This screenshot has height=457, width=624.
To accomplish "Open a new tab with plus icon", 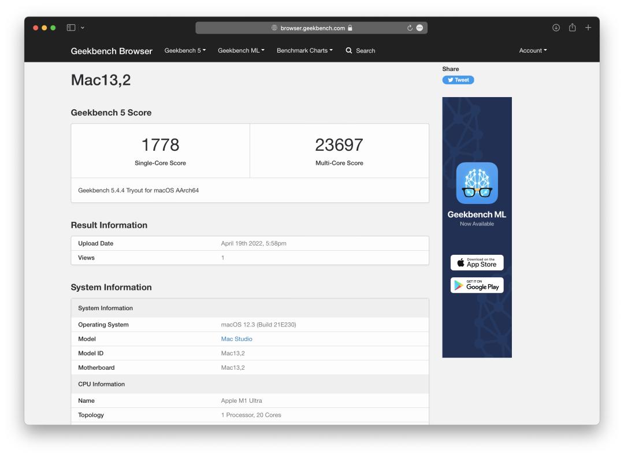I will (x=588, y=28).
